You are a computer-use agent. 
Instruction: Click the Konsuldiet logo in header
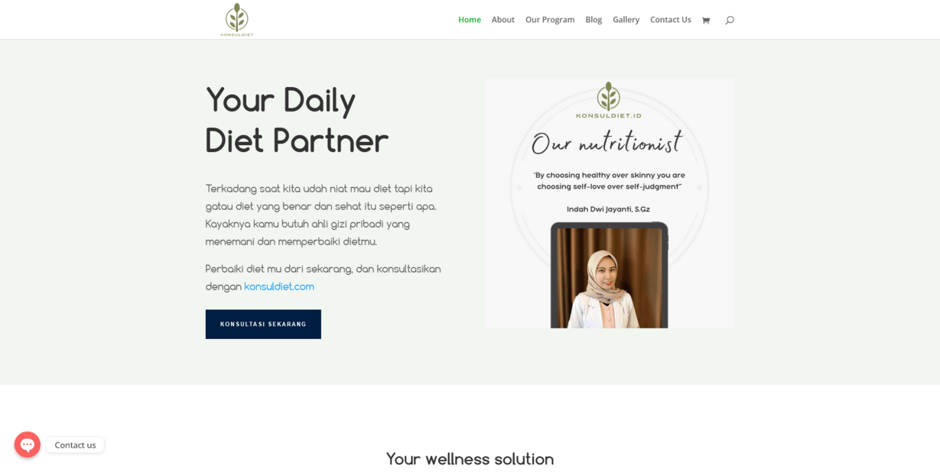[x=237, y=20]
